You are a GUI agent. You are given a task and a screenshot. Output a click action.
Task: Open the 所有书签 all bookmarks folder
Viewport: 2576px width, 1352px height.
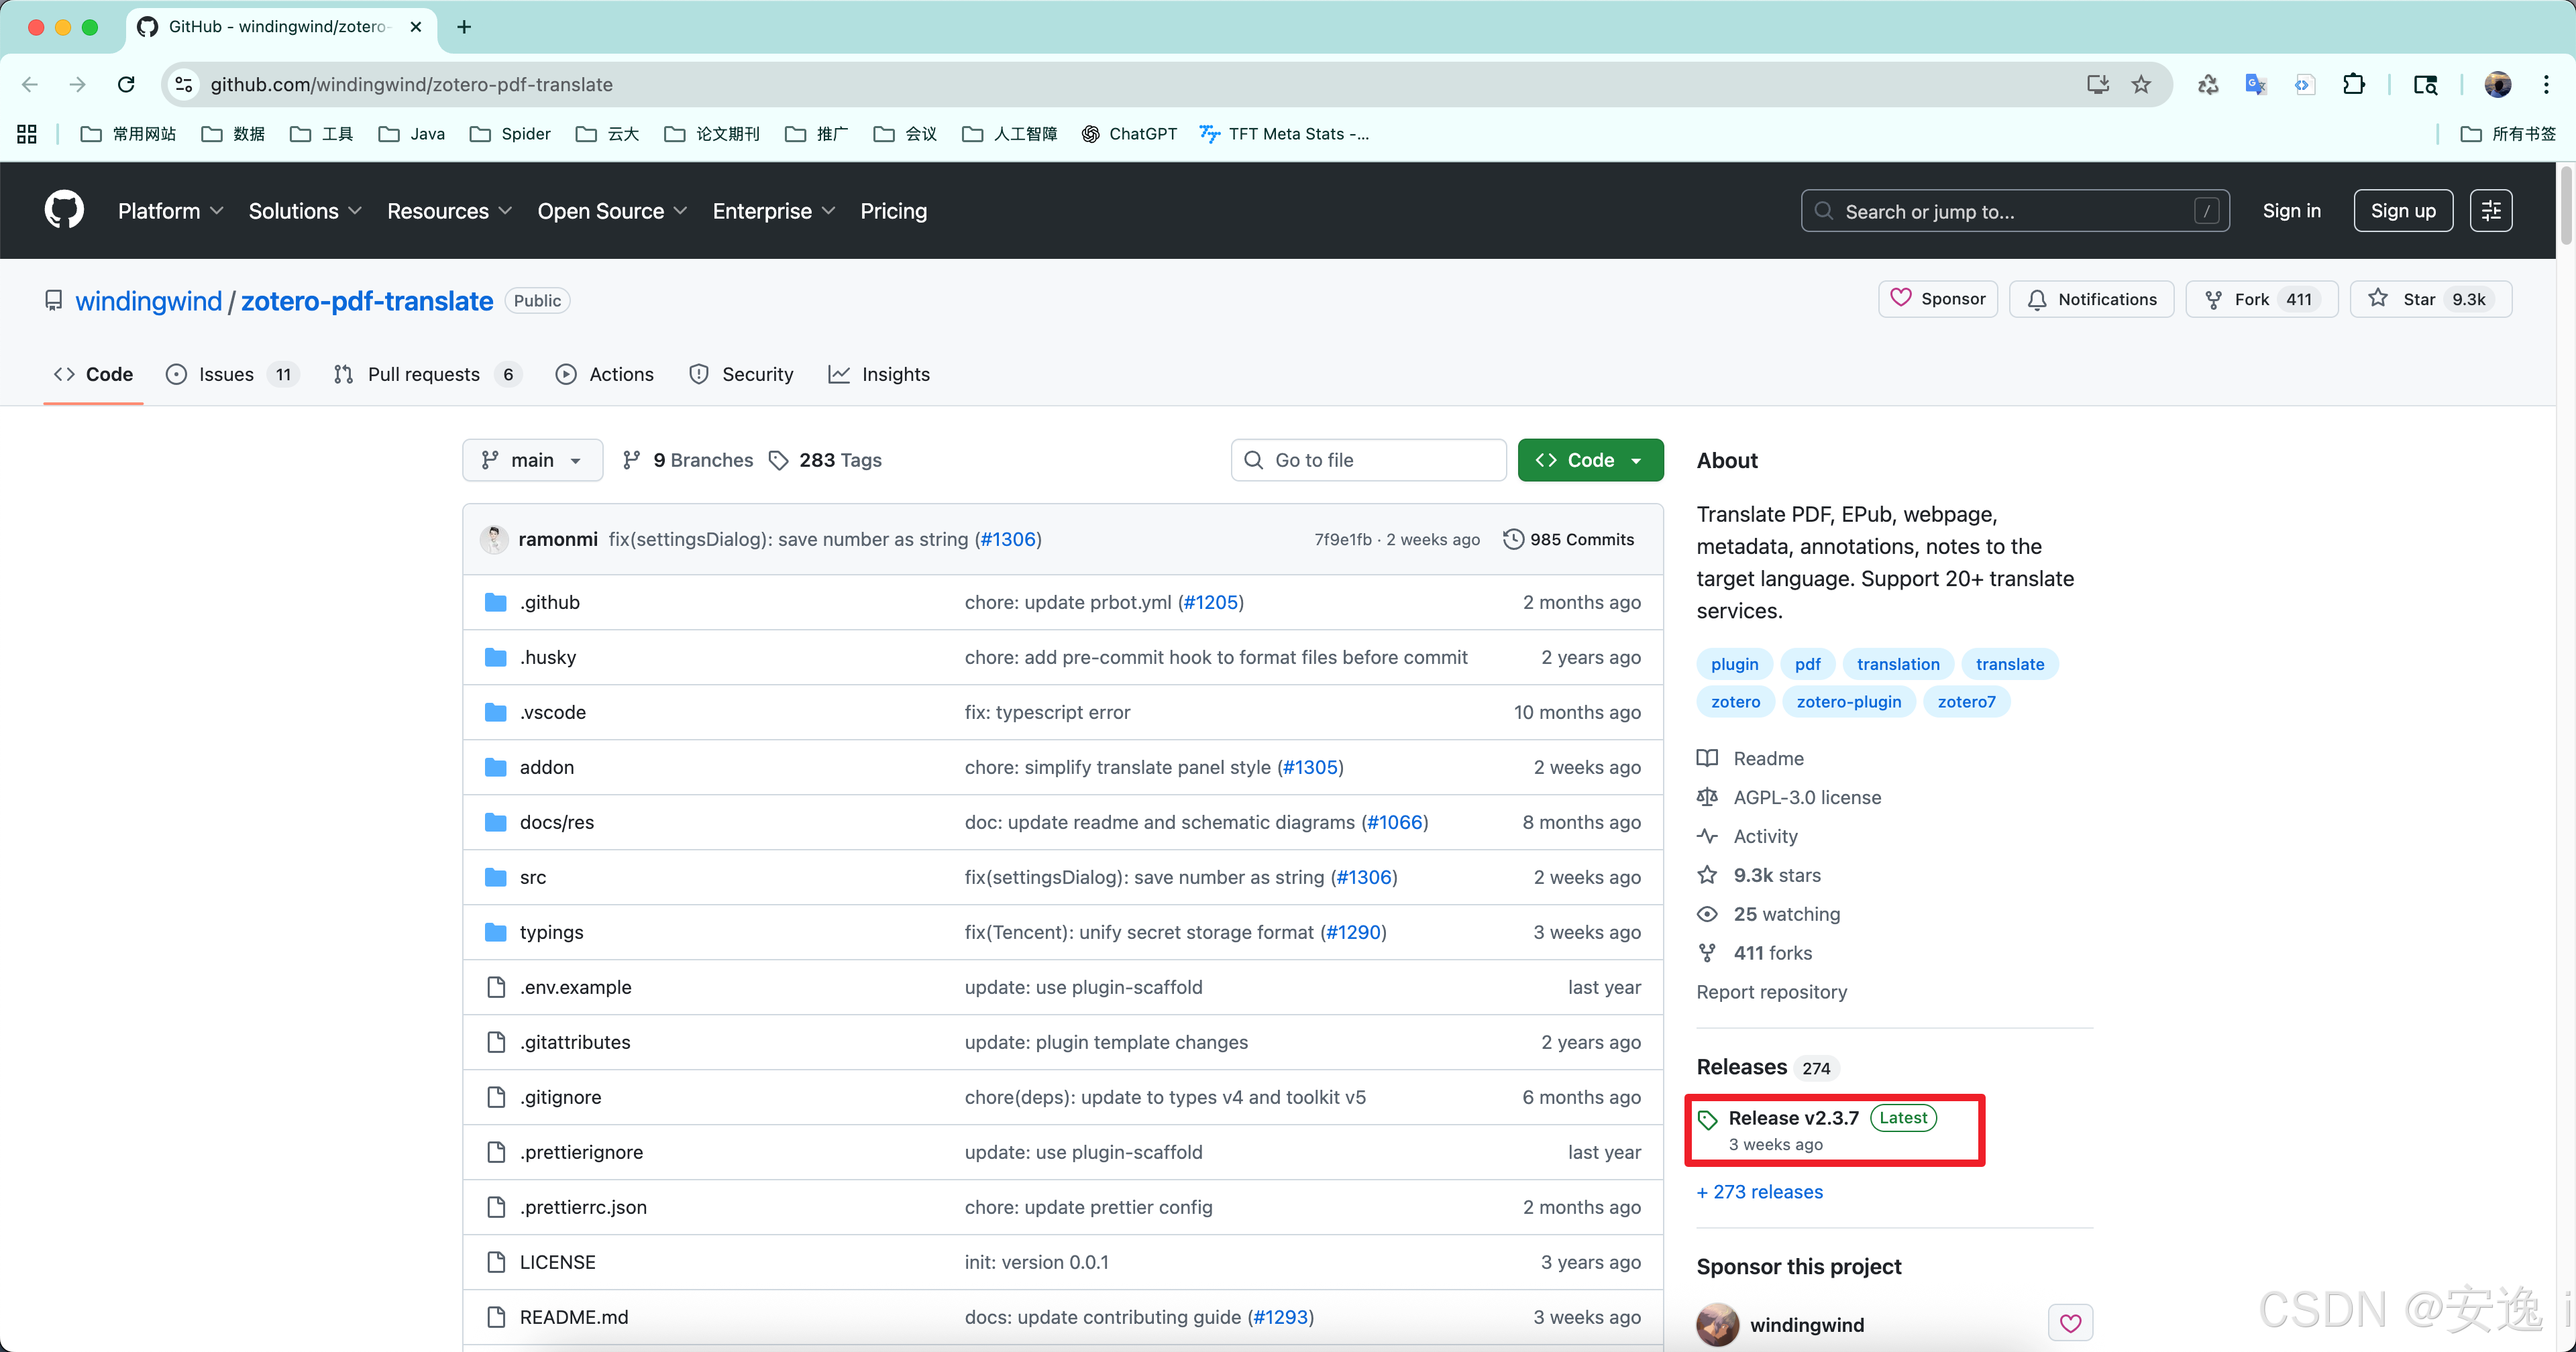point(2507,134)
